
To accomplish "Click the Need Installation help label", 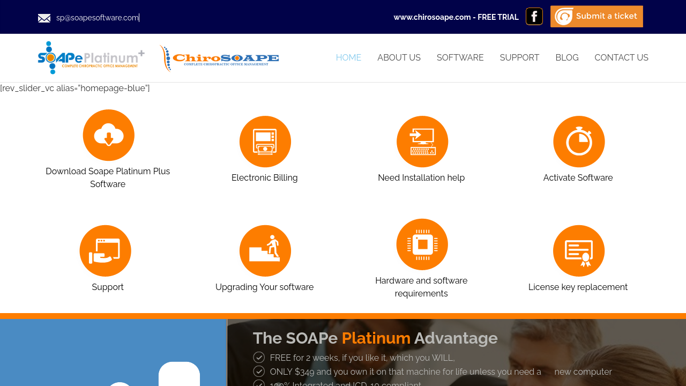I will [x=421, y=177].
